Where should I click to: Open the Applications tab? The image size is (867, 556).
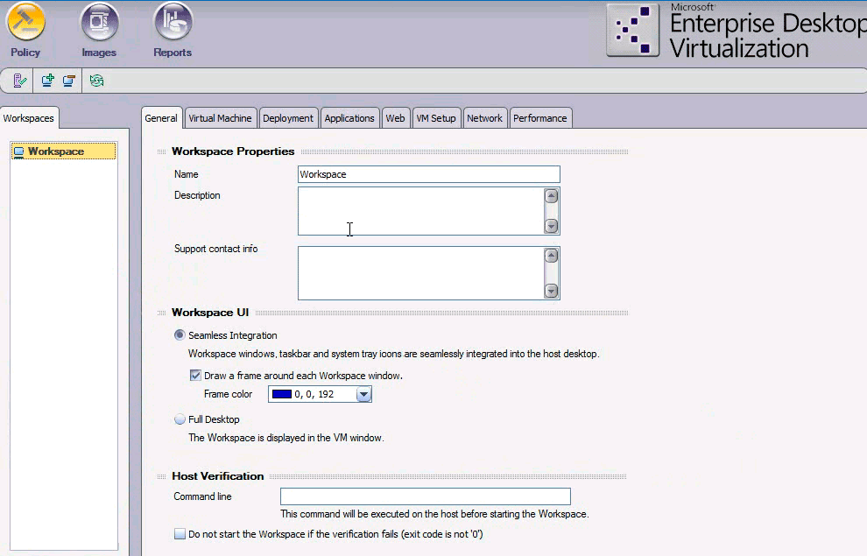349,118
